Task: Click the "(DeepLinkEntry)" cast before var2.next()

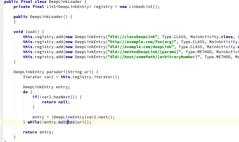Action: (69, 117)
